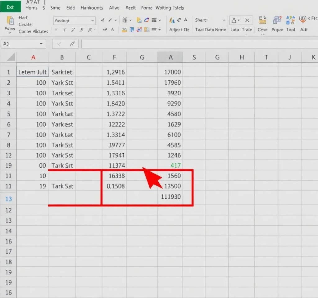Click the colored A icon above Adjoct Ele
Viewport: 318px width, 298px height.
coord(172,20)
